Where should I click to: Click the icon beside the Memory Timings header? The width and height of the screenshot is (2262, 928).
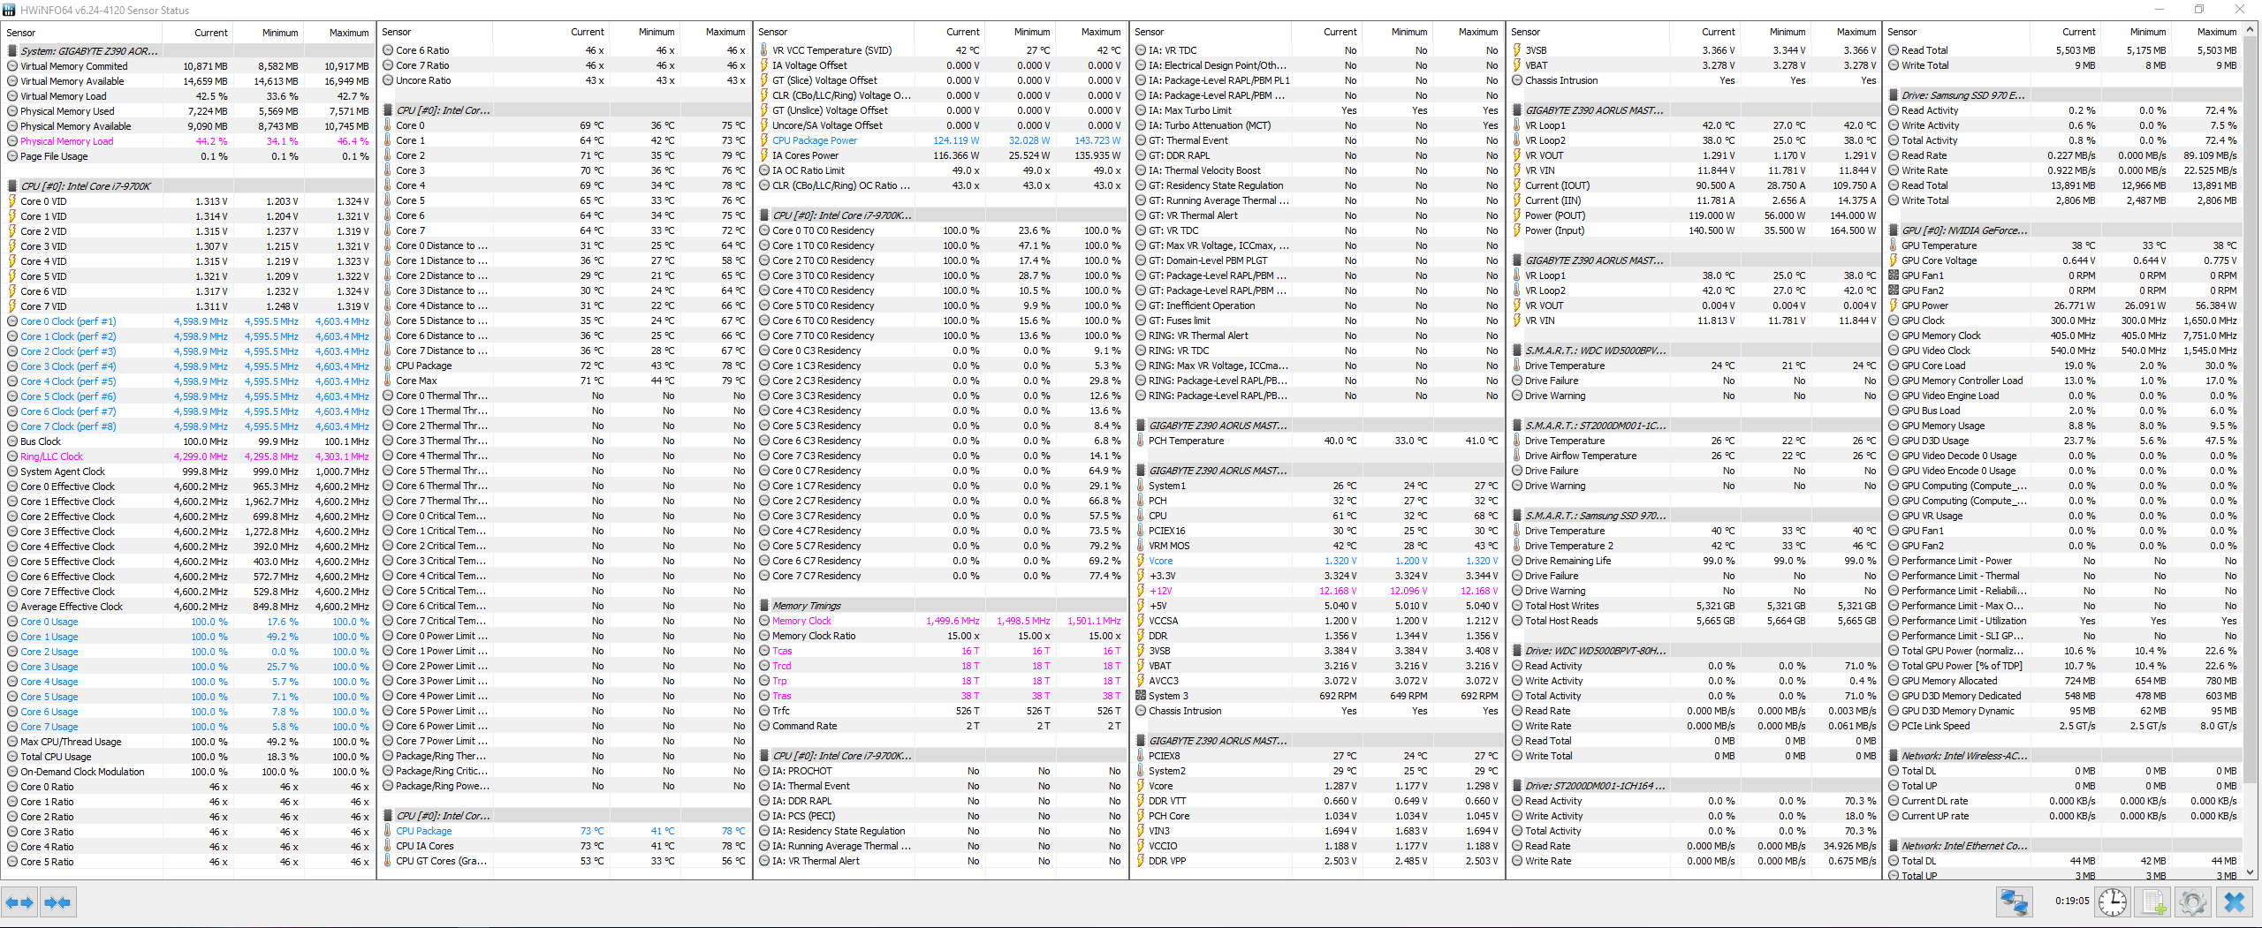point(765,606)
